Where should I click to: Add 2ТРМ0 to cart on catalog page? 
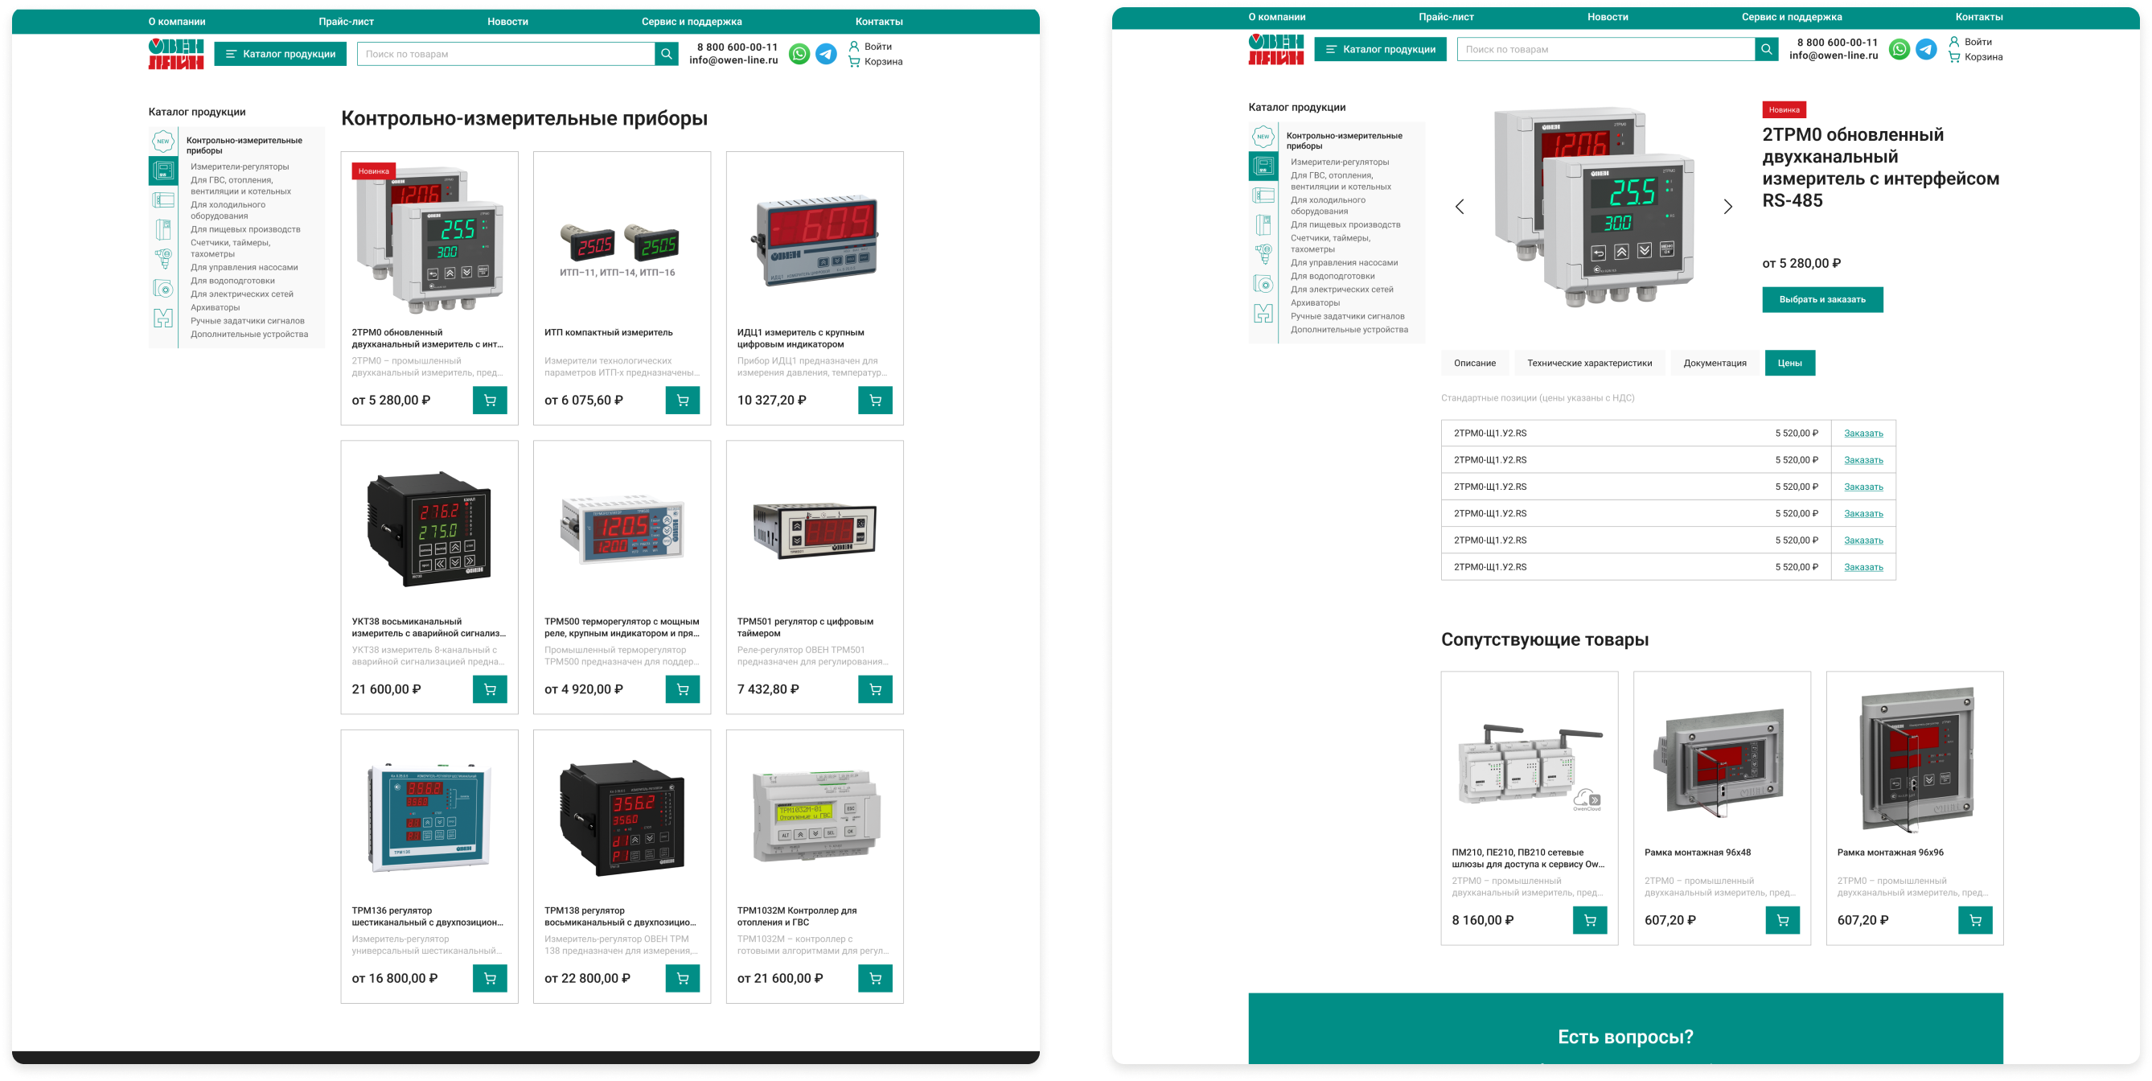pos(490,401)
